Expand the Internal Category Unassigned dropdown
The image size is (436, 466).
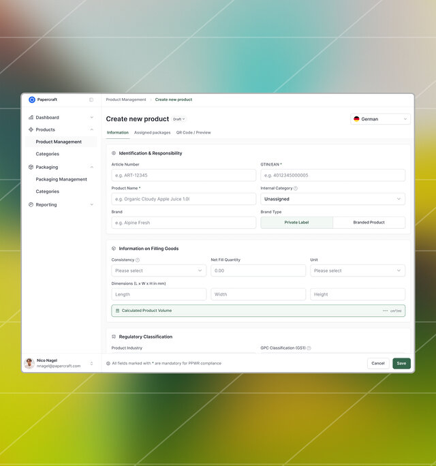332,199
